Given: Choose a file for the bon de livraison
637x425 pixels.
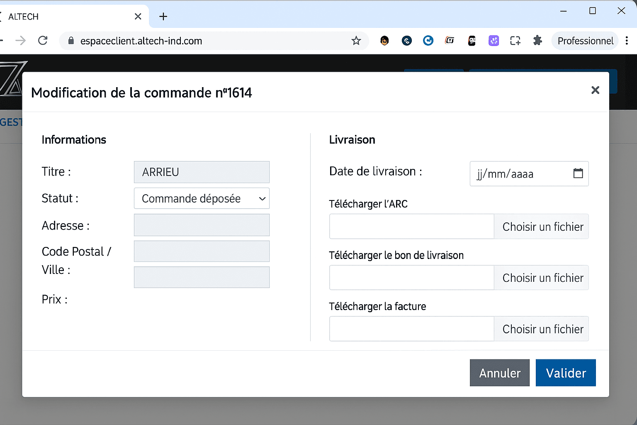Looking at the screenshot, I should point(542,278).
